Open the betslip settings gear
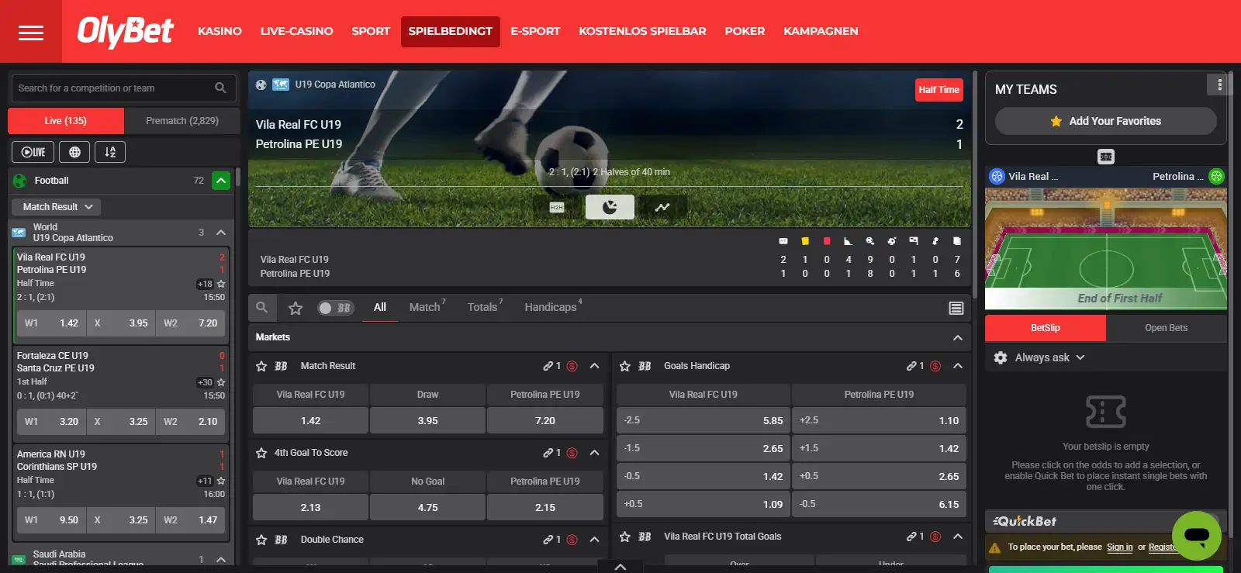 click(x=1001, y=357)
